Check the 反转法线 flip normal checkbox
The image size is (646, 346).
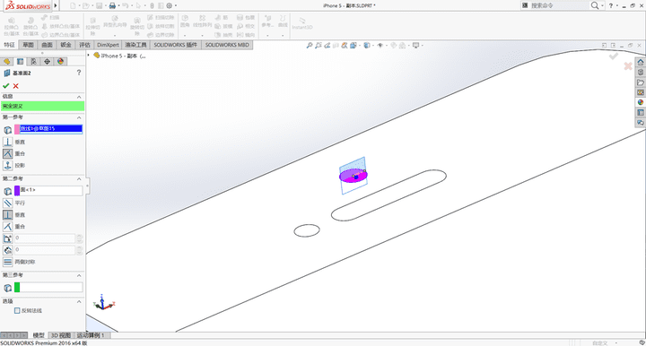pyautogui.click(x=17, y=311)
